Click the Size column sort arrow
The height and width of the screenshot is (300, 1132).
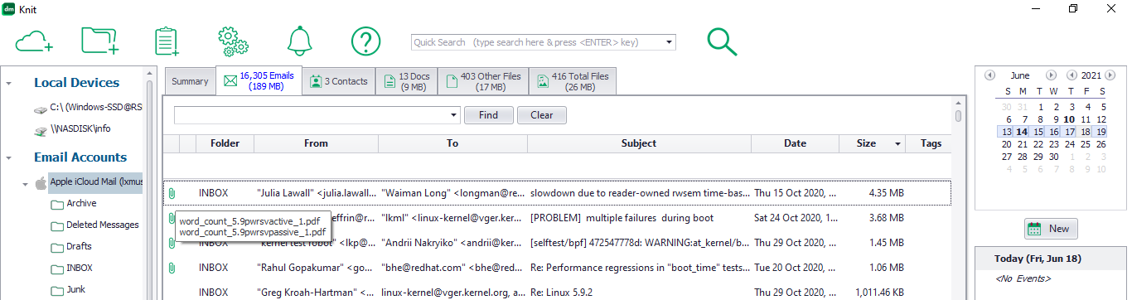point(897,144)
